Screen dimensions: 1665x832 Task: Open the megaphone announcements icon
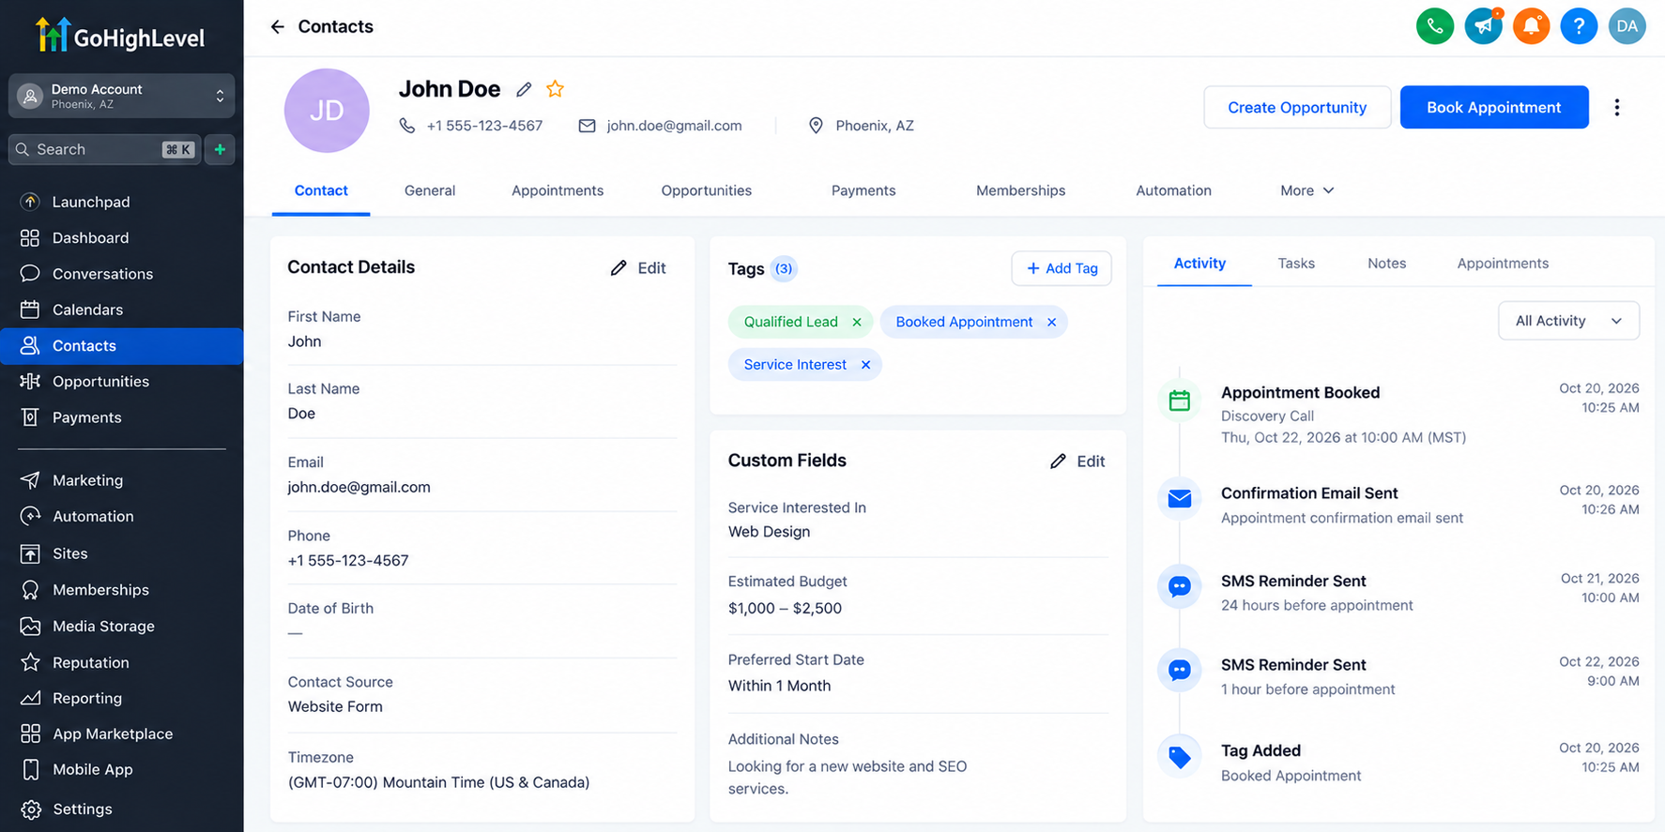1483,26
